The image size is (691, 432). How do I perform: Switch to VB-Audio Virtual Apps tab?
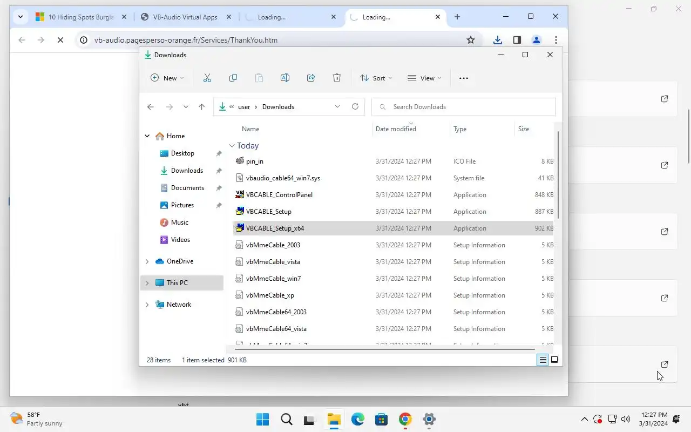(x=185, y=17)
